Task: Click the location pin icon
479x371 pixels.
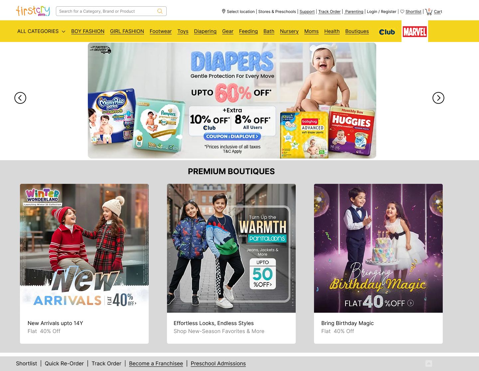Action: tap(224, 11)
